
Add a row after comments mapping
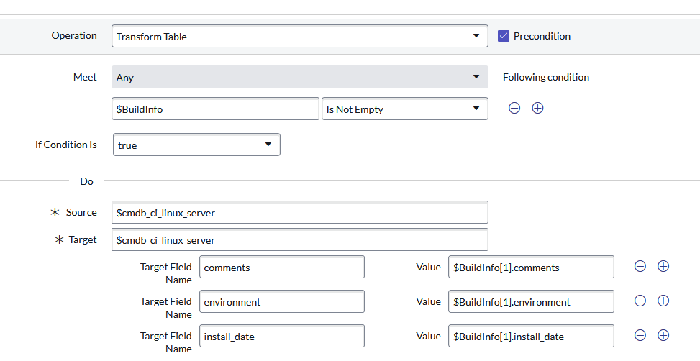point(663,266)
